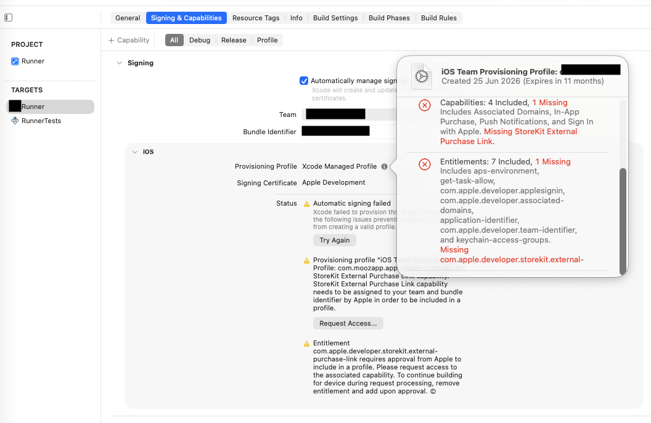Image resolution: width=651 pixels, height=423 pixels.
Task: Switch to the Build Settings tab
Action: (335, 18)
